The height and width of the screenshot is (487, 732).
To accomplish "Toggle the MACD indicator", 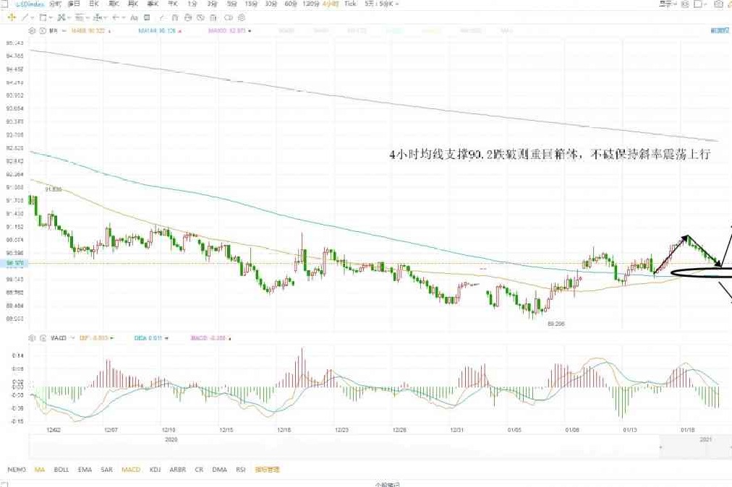I will (x=131, y=470).
